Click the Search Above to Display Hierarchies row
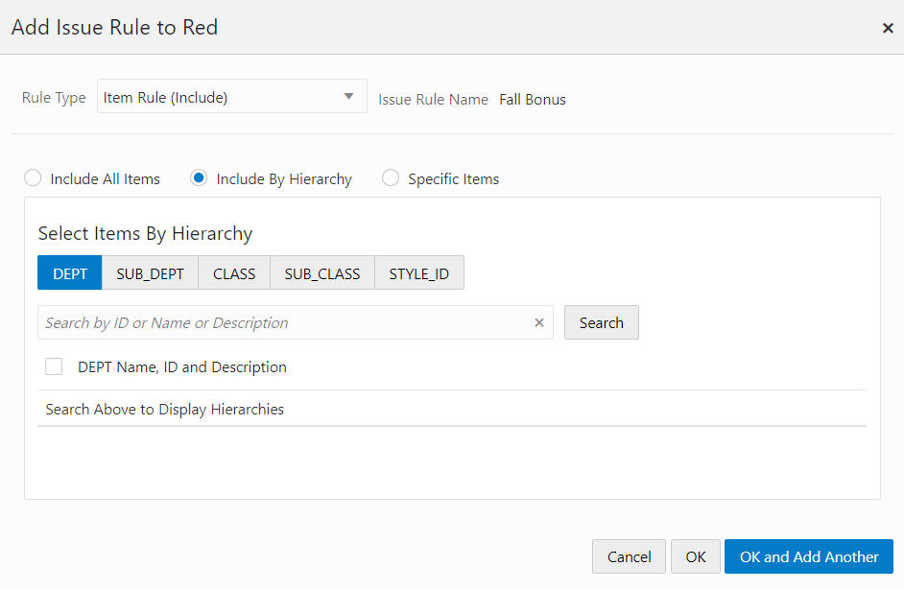 452,409
